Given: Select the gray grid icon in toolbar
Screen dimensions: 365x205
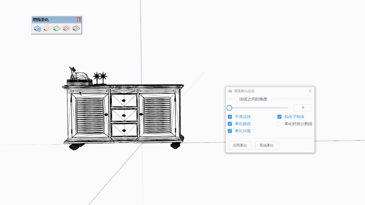Looking at the screenshot, I should (x=76, y=28).
